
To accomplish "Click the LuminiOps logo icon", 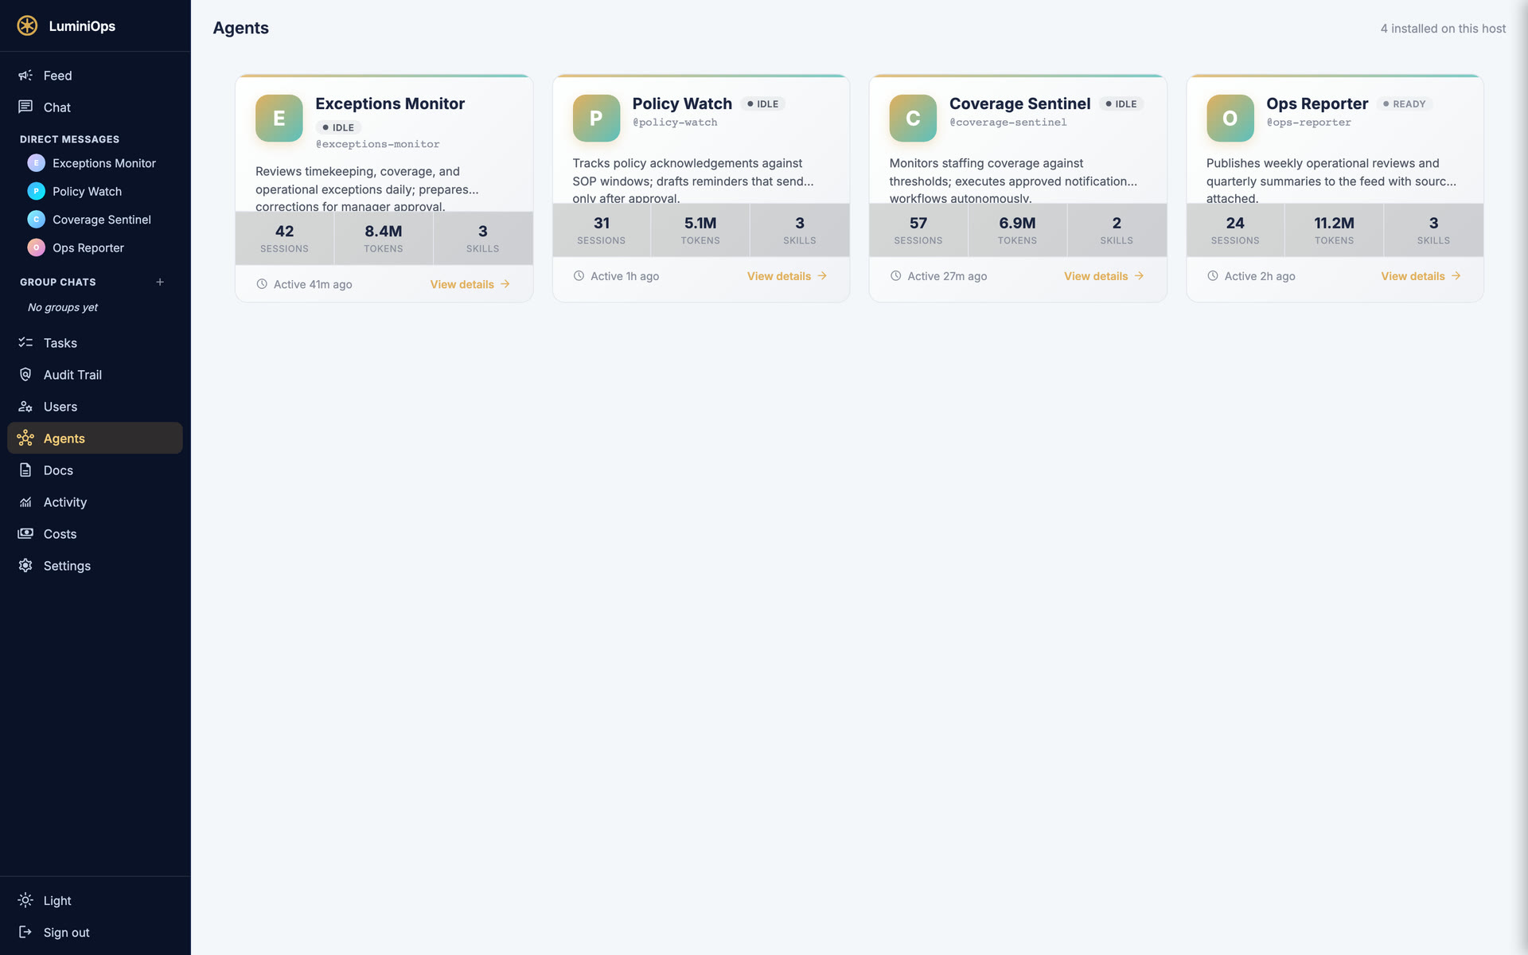I will pos(27,25).
